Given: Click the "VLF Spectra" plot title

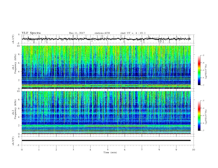Looking at the screenshot, I should (31, 33).
